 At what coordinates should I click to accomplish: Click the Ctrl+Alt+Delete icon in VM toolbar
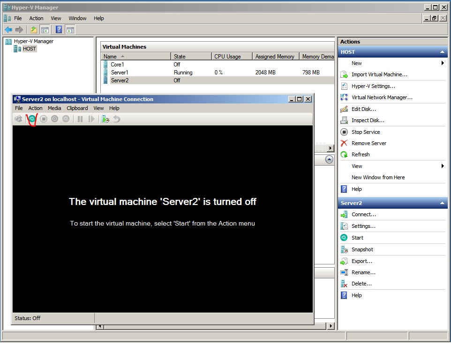tap(18, 119)
